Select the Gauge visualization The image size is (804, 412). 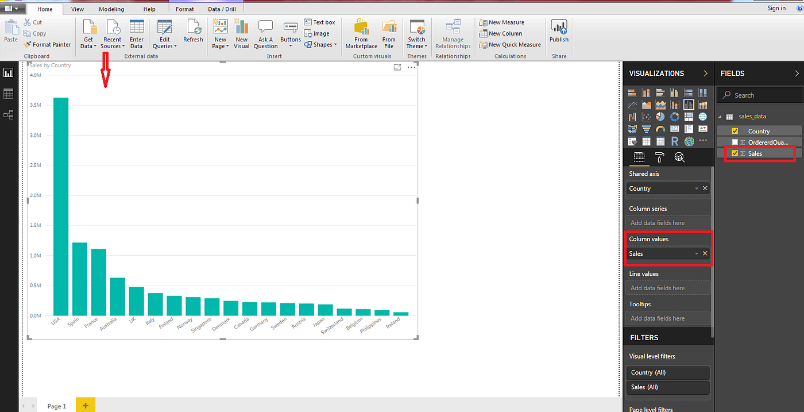(660, 129)
